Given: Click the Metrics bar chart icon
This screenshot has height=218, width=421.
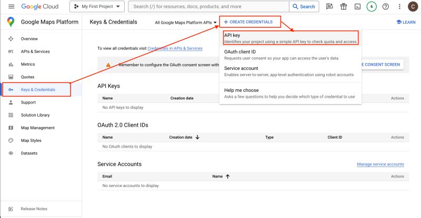Looking at the screenshot, I should (x=11, y=64).
